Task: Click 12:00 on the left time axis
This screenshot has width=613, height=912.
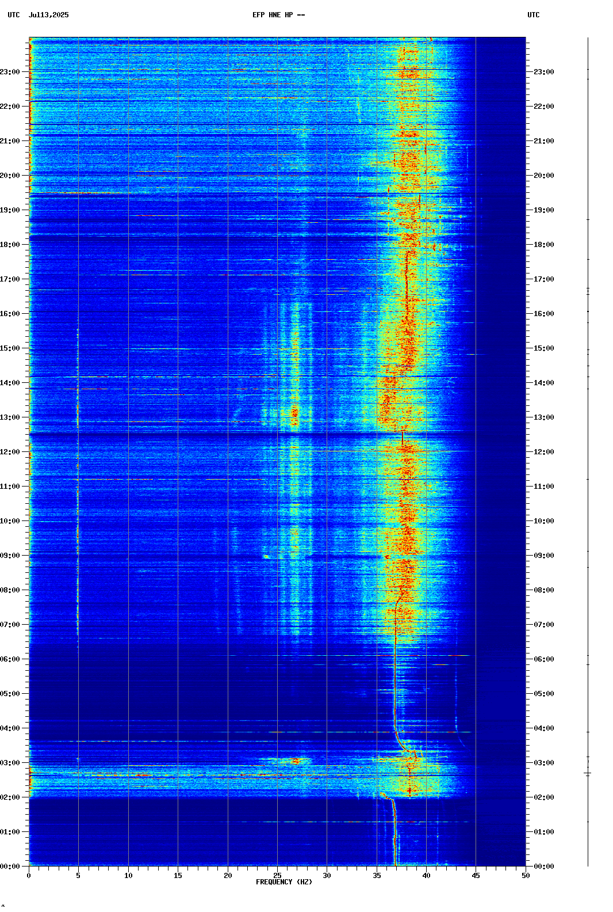Action: click(x=10, y=452)
